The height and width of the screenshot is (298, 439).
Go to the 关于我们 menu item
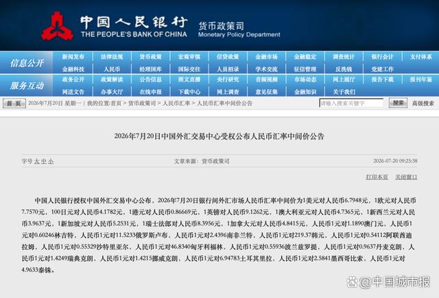coord(344,92)
